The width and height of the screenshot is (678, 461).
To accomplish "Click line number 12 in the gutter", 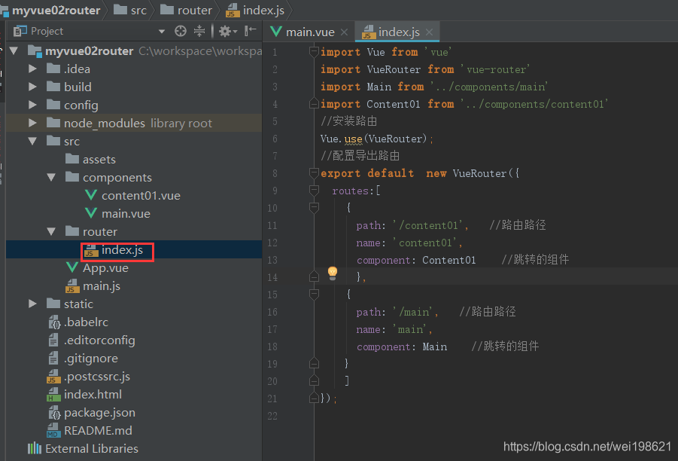I will [272, 243].
